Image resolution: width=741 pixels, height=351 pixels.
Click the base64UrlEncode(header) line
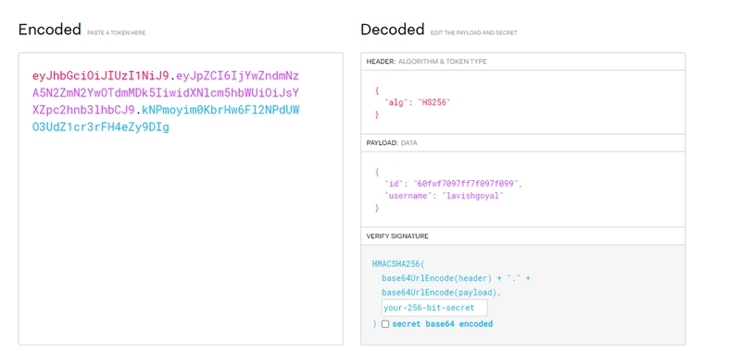(456, 278)
